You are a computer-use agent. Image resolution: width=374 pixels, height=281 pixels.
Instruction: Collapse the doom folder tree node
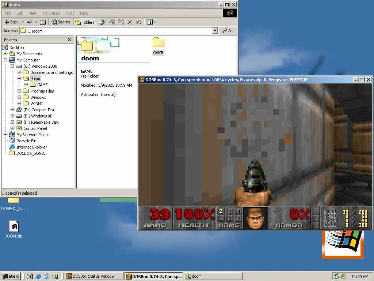(x=19, y=79)
